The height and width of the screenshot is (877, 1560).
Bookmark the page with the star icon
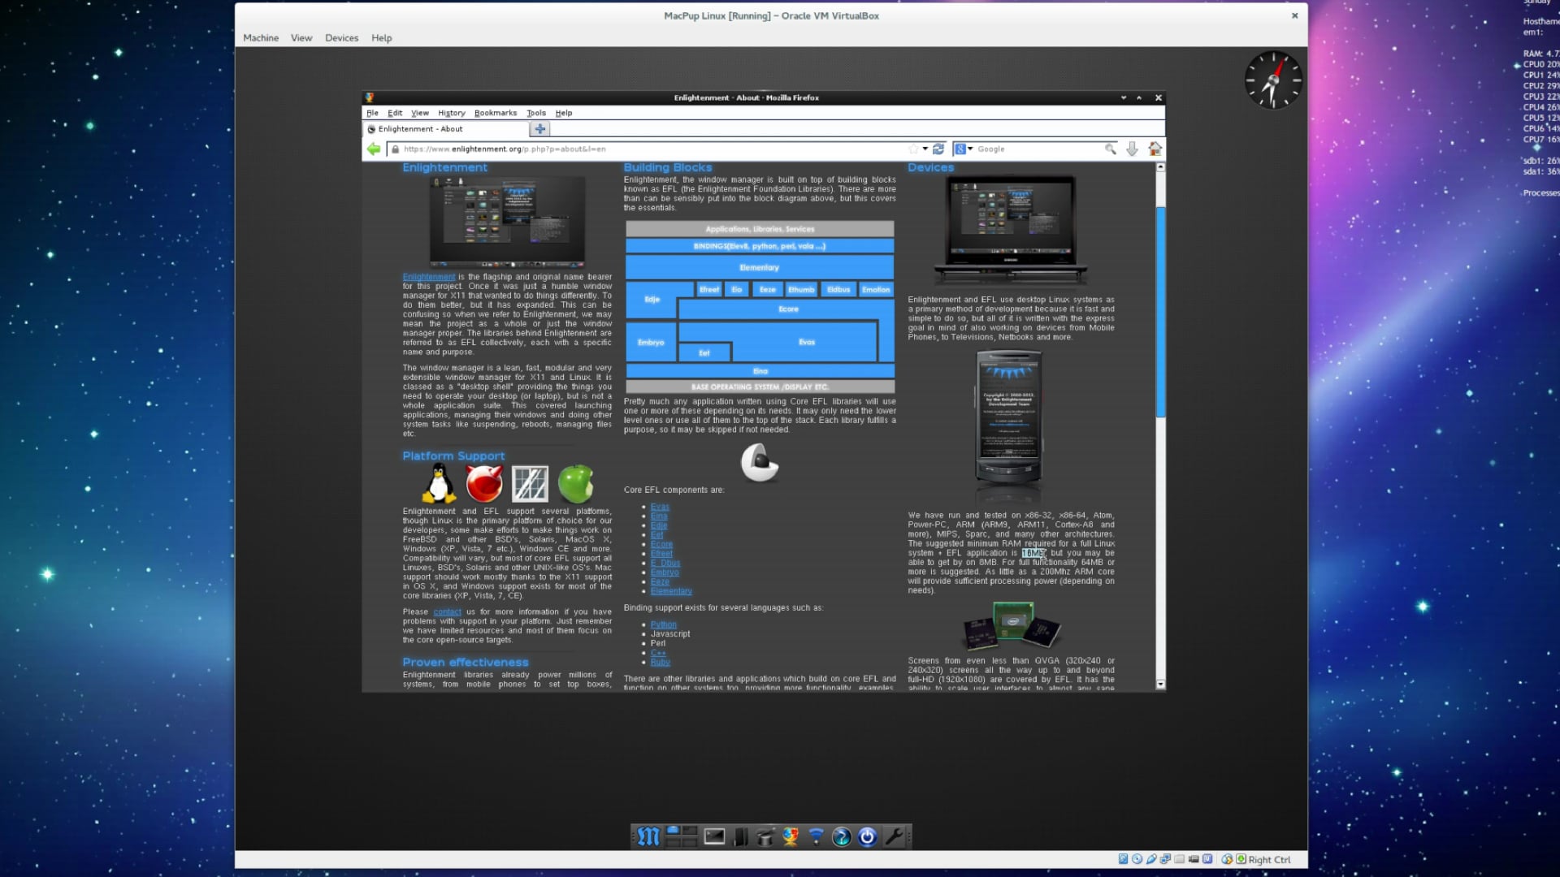pyautogui.click(x=913, y=149)
